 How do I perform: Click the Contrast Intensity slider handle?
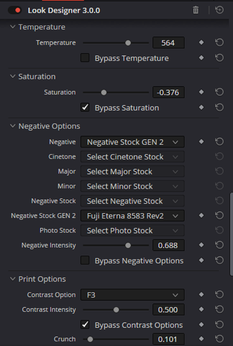tap(116, 310)
